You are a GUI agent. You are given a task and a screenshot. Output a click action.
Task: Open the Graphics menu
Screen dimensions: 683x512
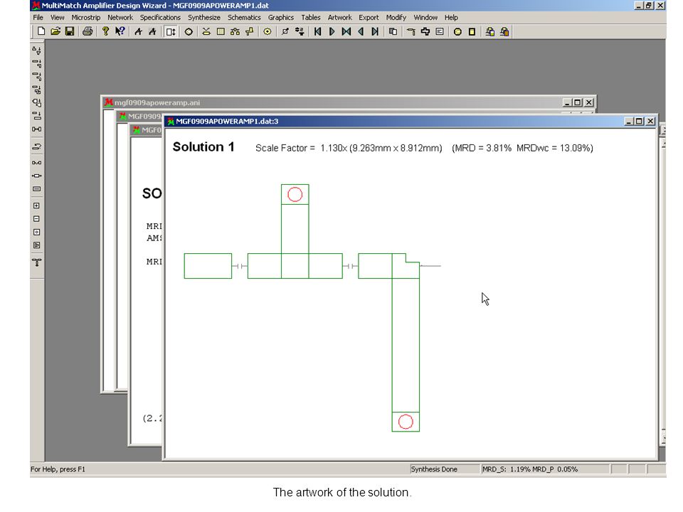tap(280, 17)
